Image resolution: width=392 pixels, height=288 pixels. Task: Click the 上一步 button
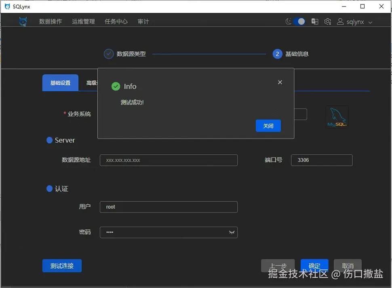[x=278, y=265]
